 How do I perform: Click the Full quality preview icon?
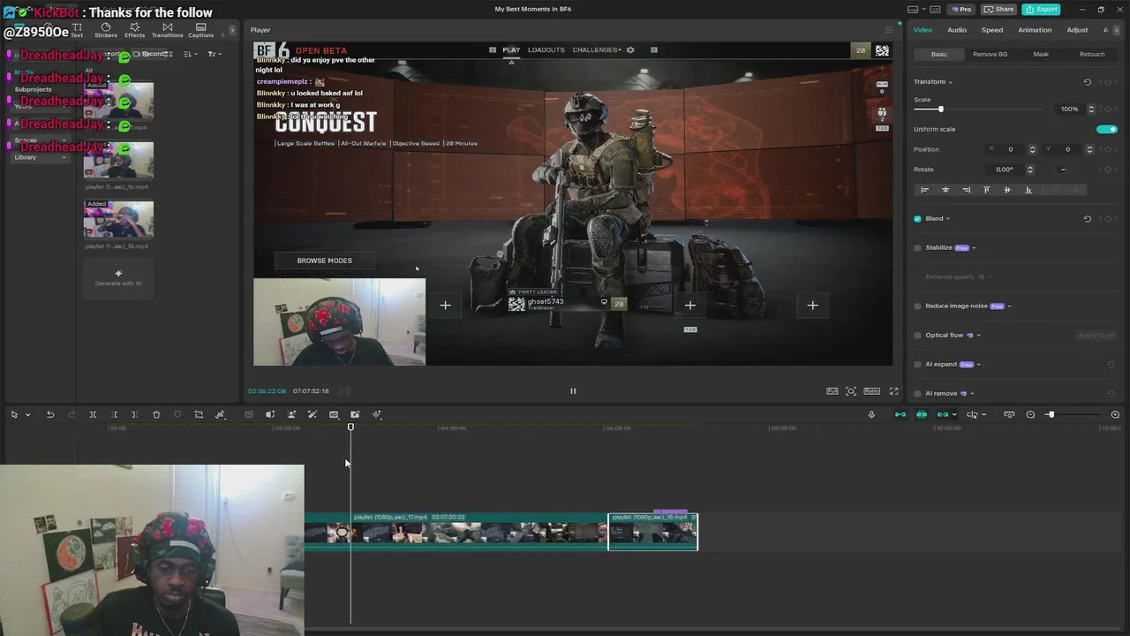click(x=832, y=390)
